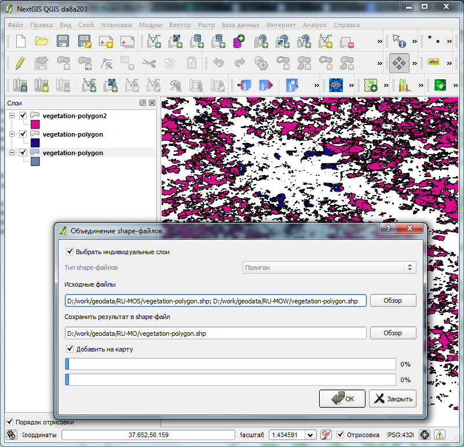Click the yellow abc labeling icon

[x=433, y=63]
